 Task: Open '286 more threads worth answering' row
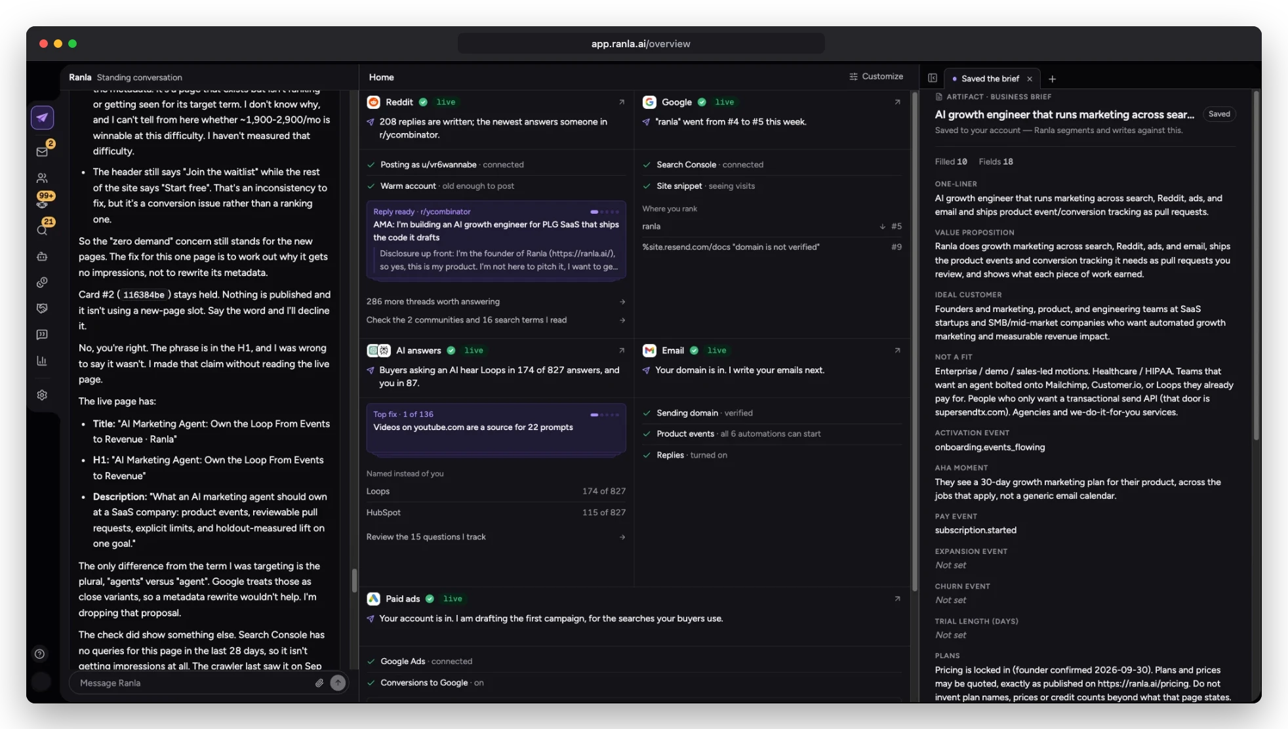pos(496,302)
